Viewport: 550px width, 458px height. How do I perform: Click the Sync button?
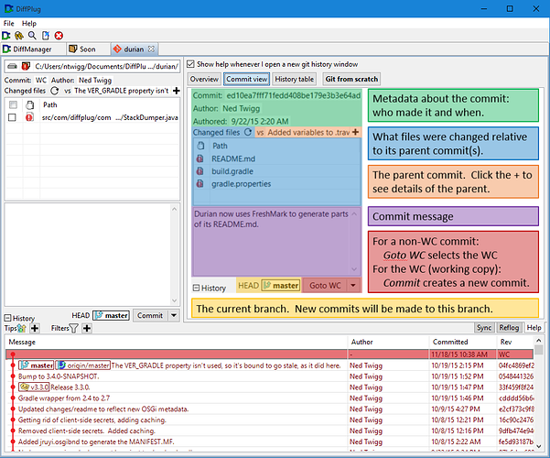tap(484, 327)
